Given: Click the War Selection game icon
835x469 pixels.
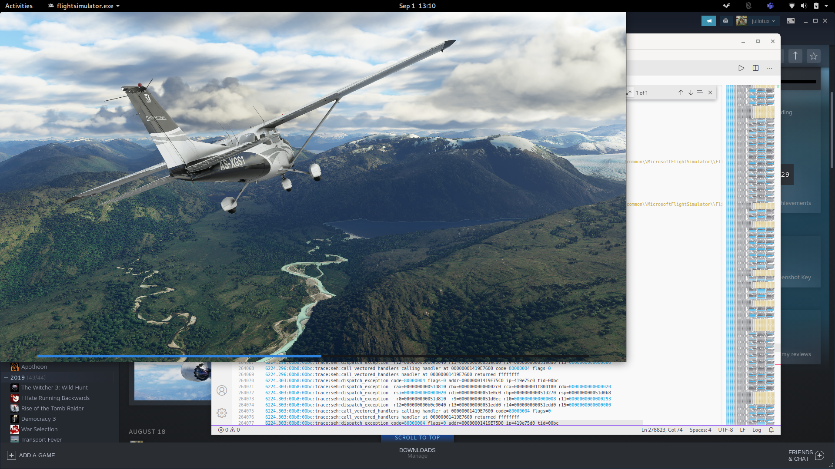Looking at the screenshot, I should click(15, 429).
